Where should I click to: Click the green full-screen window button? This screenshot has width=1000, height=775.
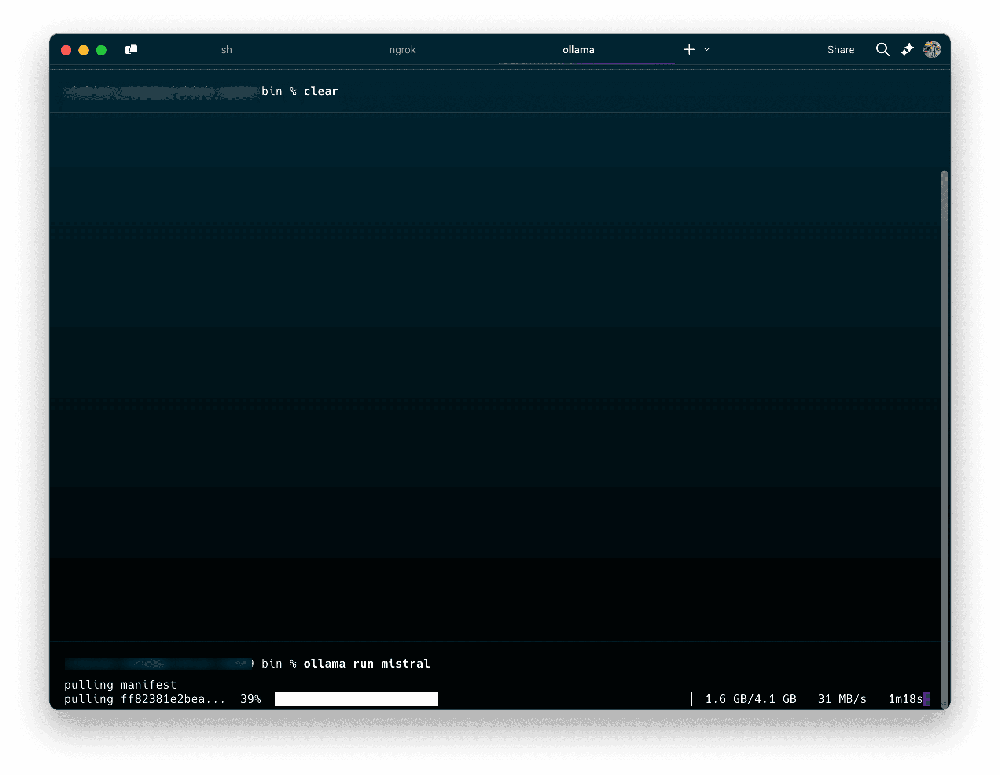pos(101,50)
